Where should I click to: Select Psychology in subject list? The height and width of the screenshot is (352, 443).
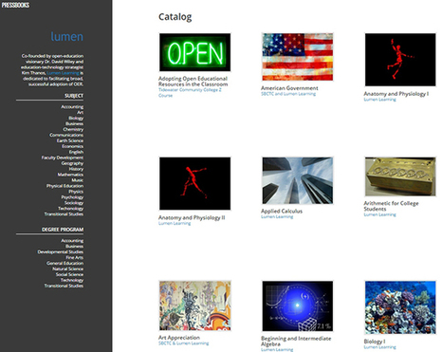72,197
